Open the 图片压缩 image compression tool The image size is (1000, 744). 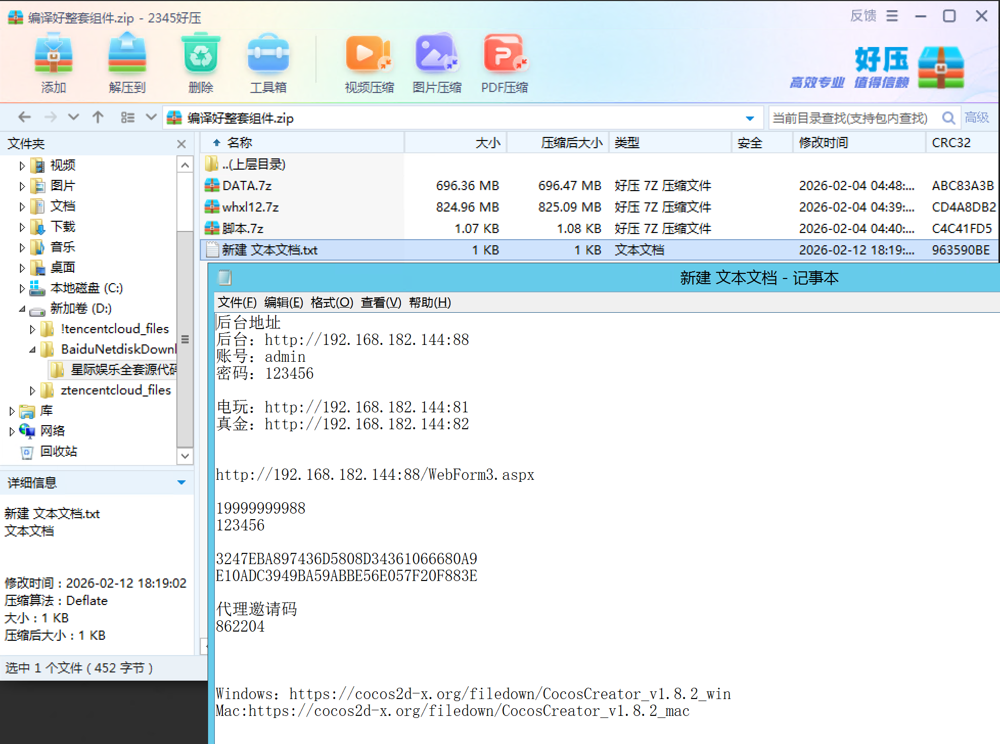click(437, 63)
